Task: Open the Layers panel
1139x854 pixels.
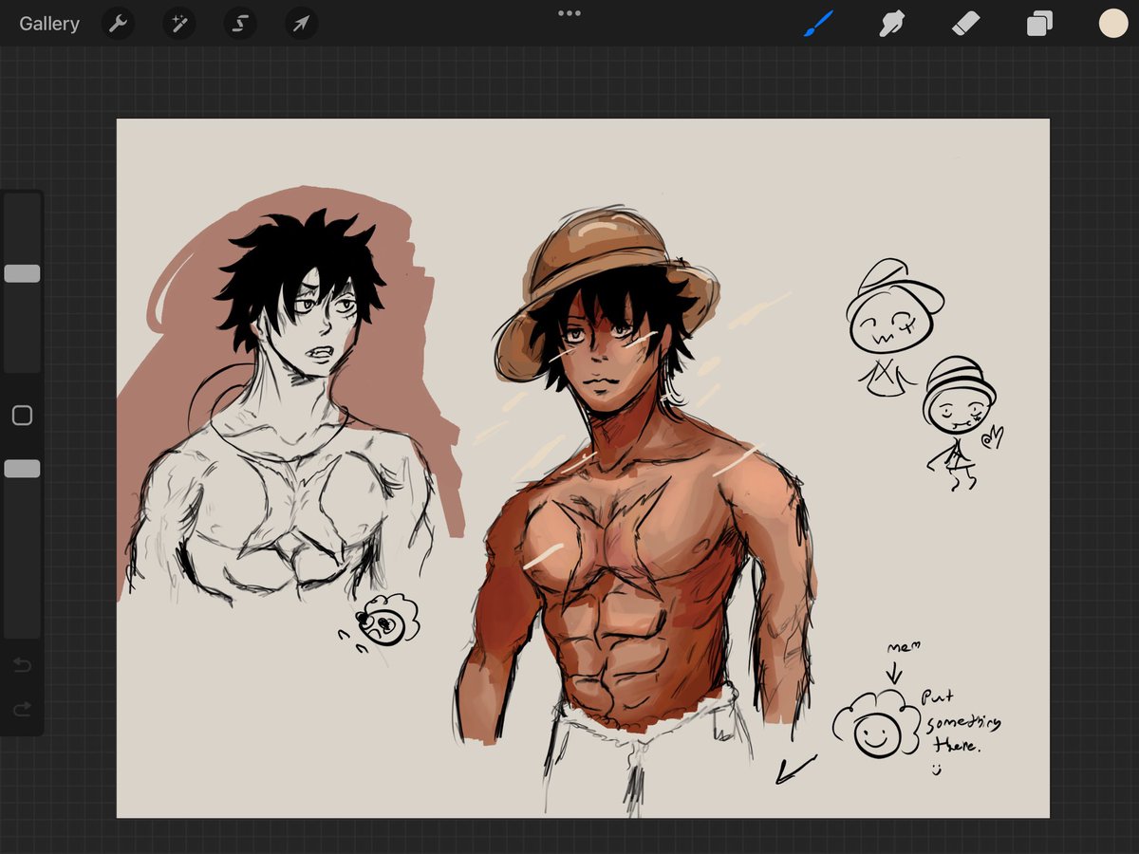Action: (1039, 24)
